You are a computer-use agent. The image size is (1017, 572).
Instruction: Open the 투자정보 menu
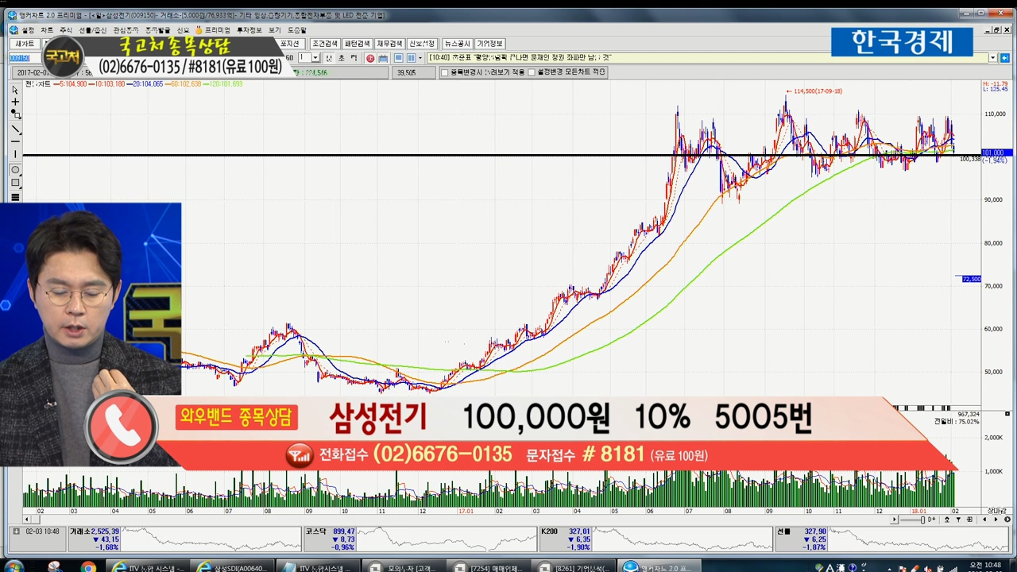(250, 30)
